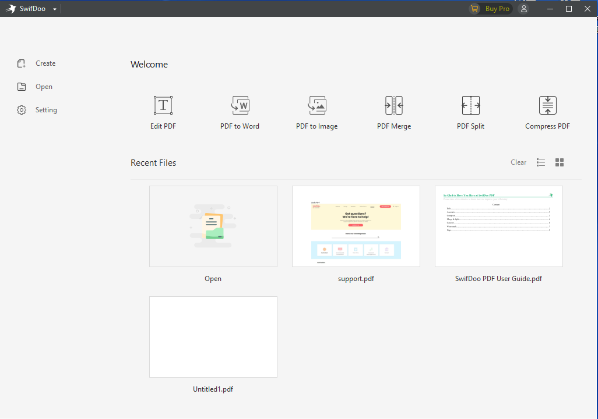Select the PDF Split tool

tap(470, 112)
